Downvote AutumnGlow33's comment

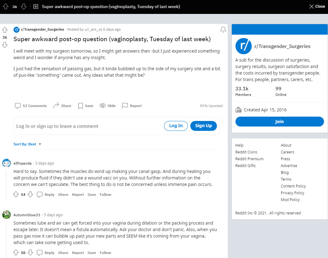click(x=30, y=252)
